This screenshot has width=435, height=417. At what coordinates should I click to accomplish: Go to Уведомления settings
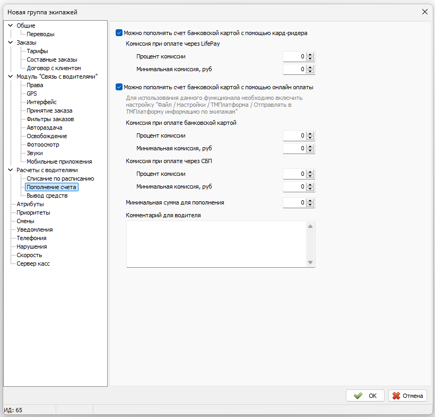coord(34,230)
